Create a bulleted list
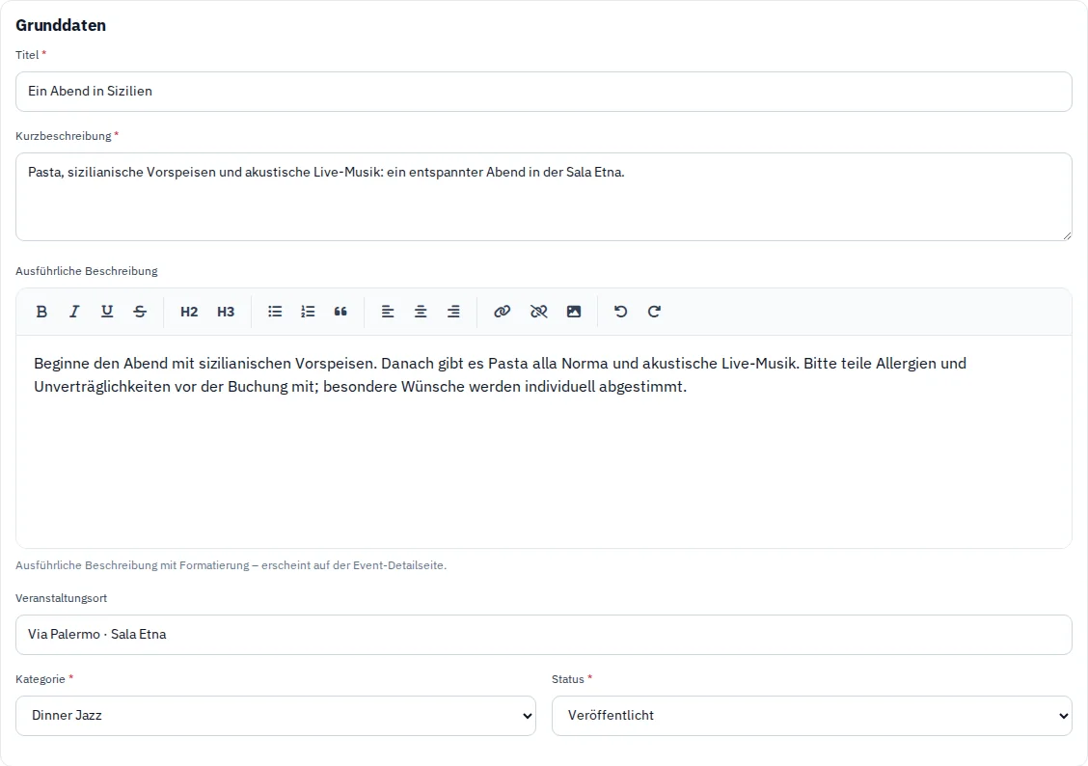This screenshot has width=1088, height=766. click(x=275, y=312)
